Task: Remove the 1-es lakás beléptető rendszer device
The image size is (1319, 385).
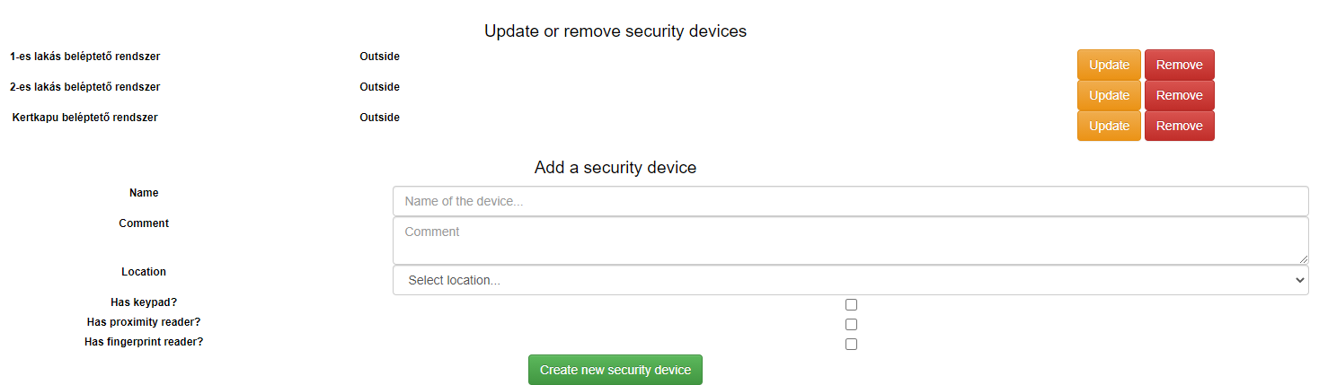Action: [x=1179, y=65]
